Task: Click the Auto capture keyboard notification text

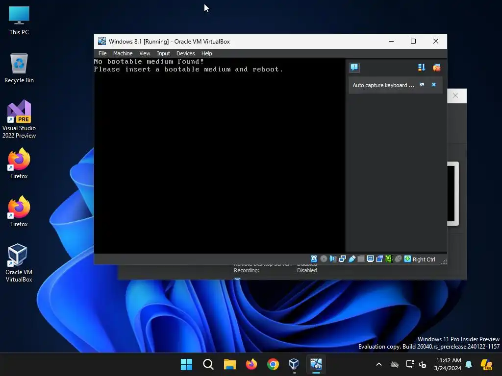Action: click(383, 85)
